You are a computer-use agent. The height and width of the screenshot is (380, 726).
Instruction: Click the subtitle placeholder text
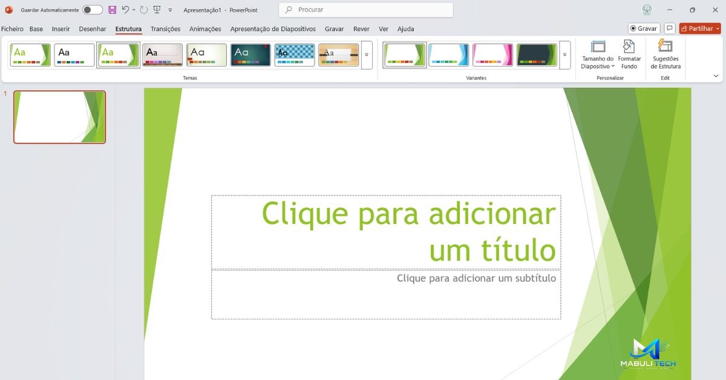pos(476,278)
